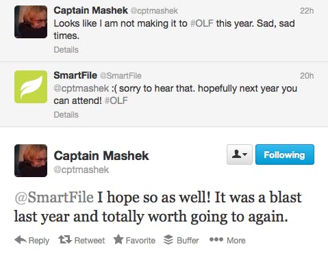
Task: Click the @cptmashek mention in SmartFile's reply
Action: [81, 88]
